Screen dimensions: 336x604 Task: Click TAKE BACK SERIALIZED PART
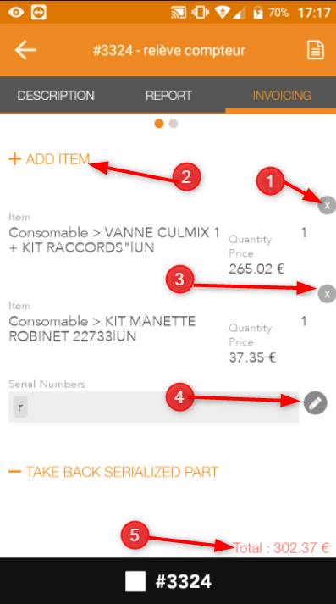122,472
